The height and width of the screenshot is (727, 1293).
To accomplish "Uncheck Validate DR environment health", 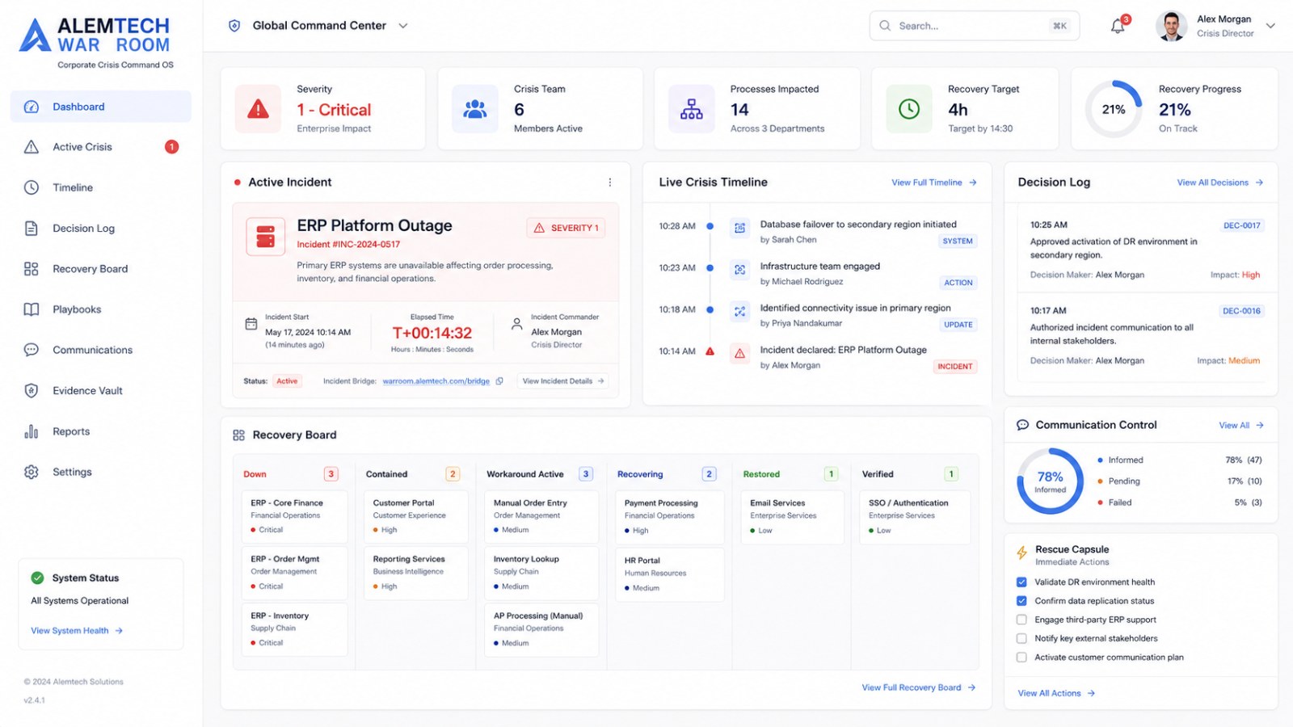I will point(1021,582).
